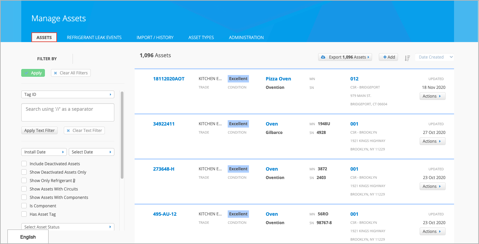
Task: Enable Include Deactivated Assets checkbox
Action: (x=24, y=164)
